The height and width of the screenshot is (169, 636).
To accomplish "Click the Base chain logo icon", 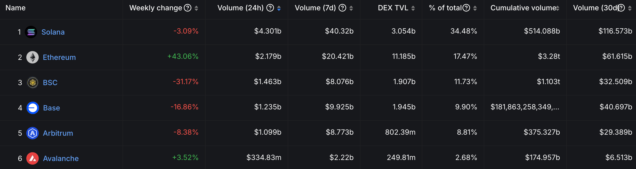I will point(33,108).
